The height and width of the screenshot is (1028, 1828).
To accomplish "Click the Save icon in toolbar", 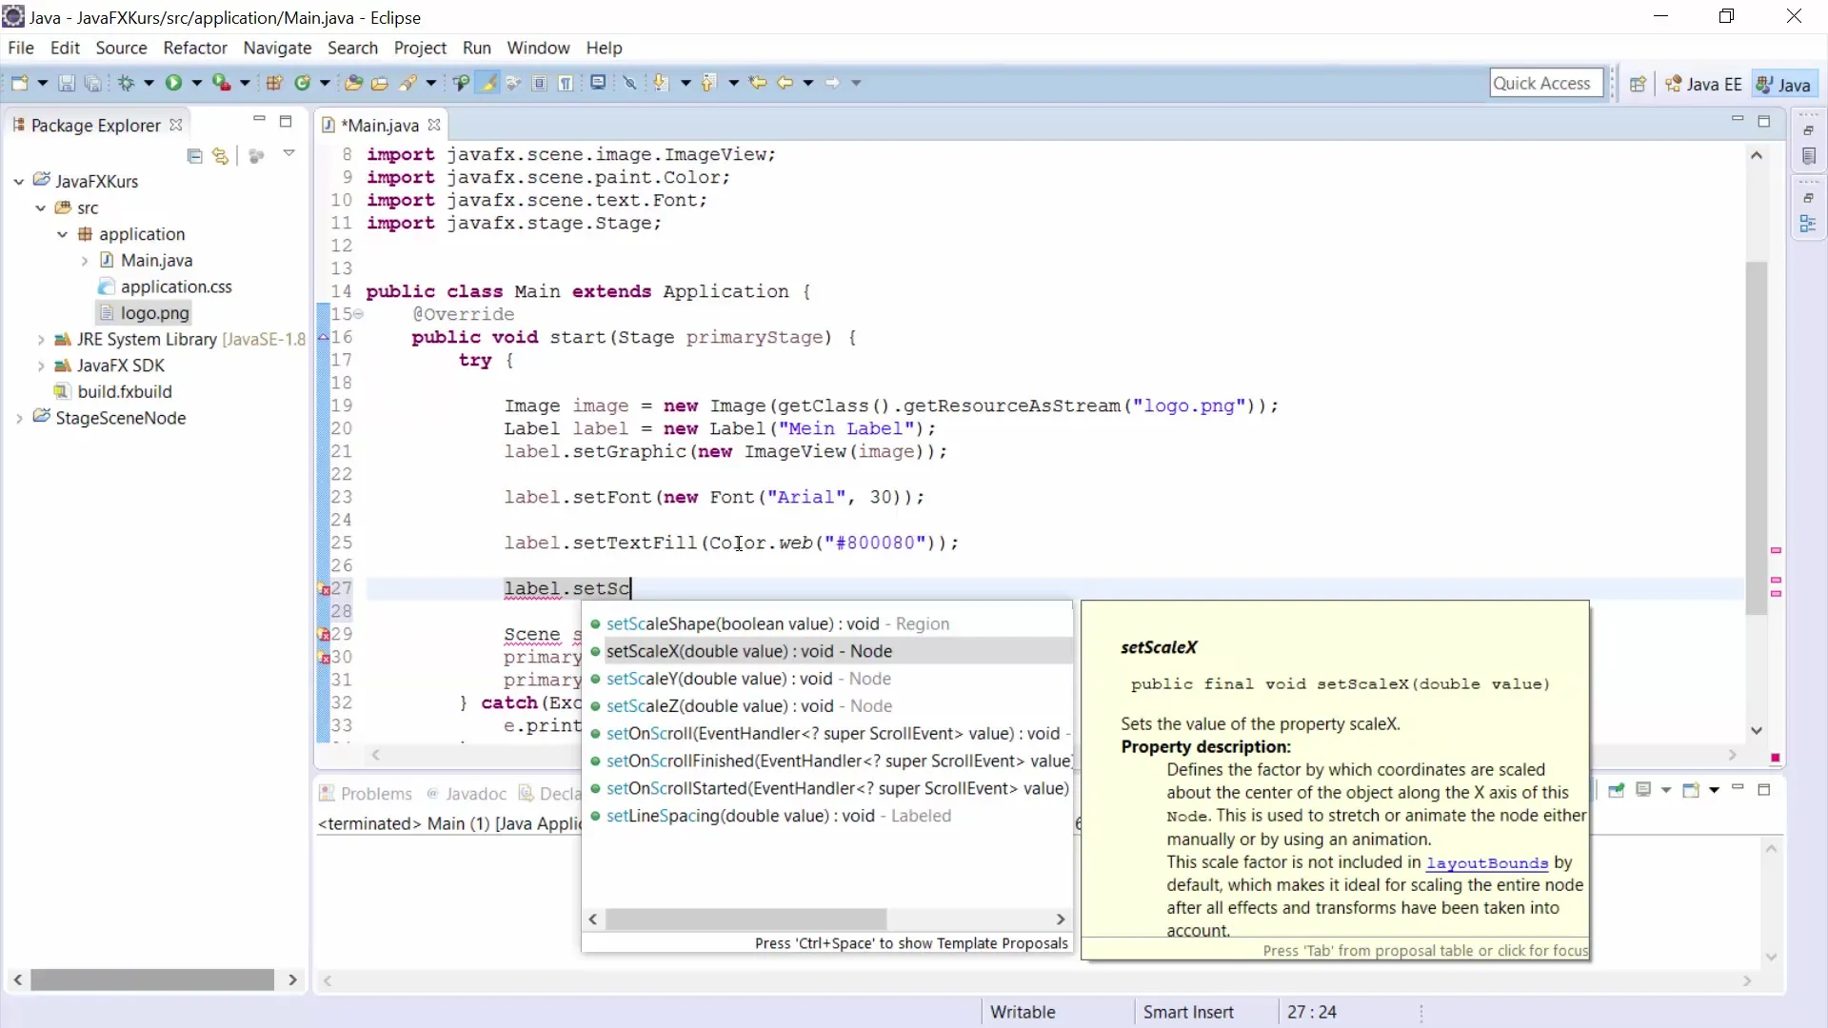I will tap(67, 83).
